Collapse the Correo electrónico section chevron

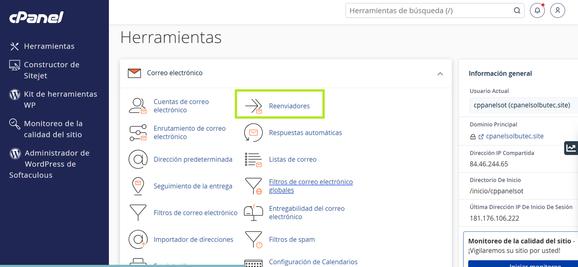pos(440,74)
